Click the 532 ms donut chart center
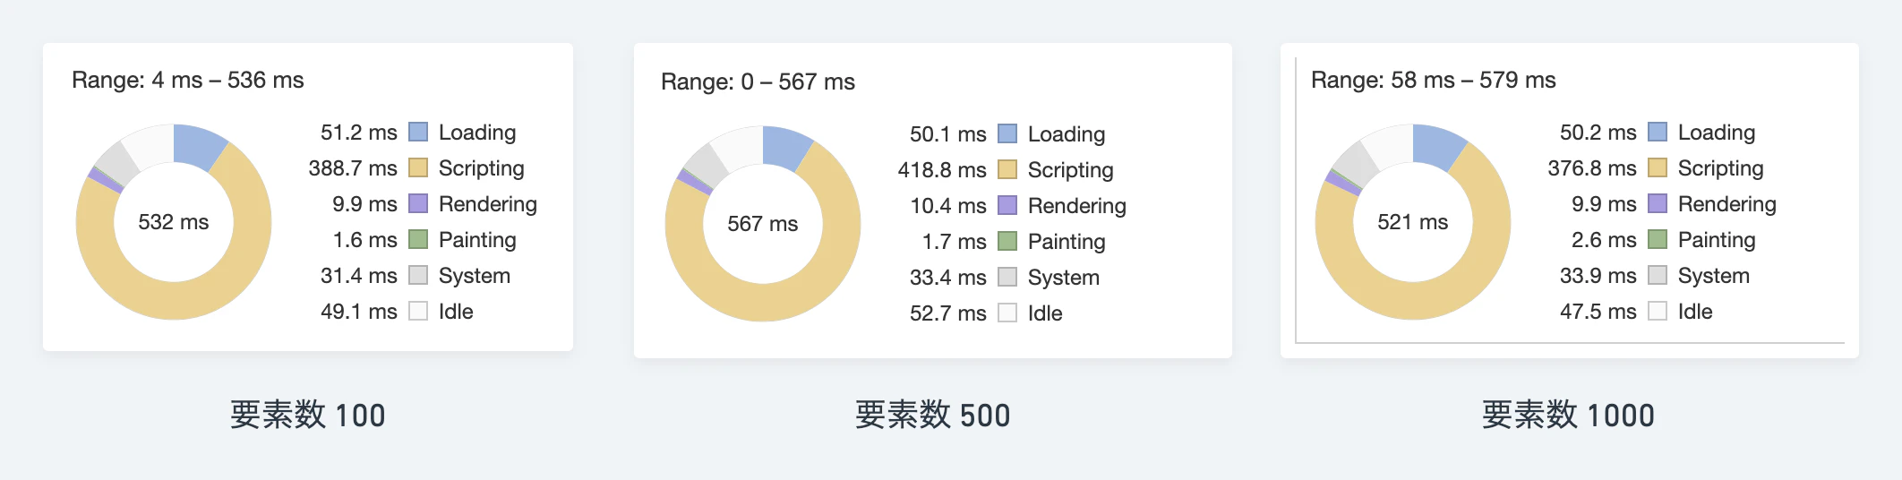This screenshot has width=1902, height=480. (174, 222)
